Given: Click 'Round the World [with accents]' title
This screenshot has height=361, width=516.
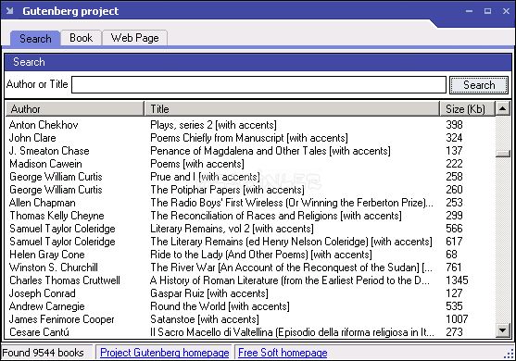Looking at the screenshot, I should click(220, 306).
